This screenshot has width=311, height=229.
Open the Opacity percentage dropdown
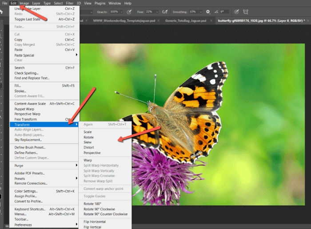tap(121, 12)
